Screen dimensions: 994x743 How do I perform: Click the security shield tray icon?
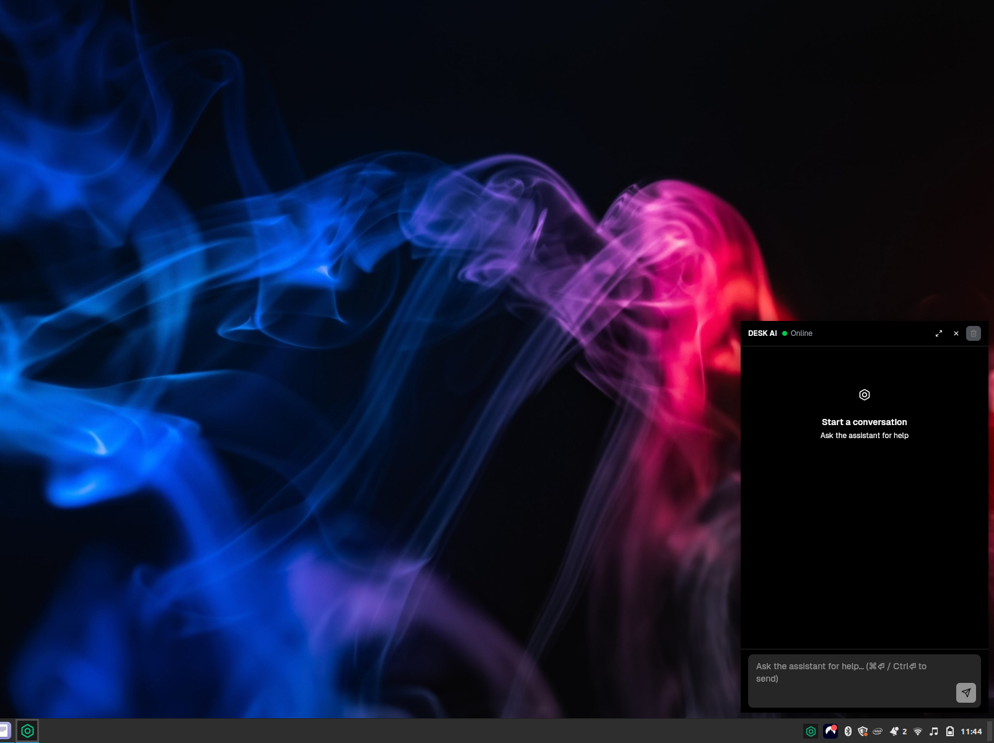coord(863,731)
